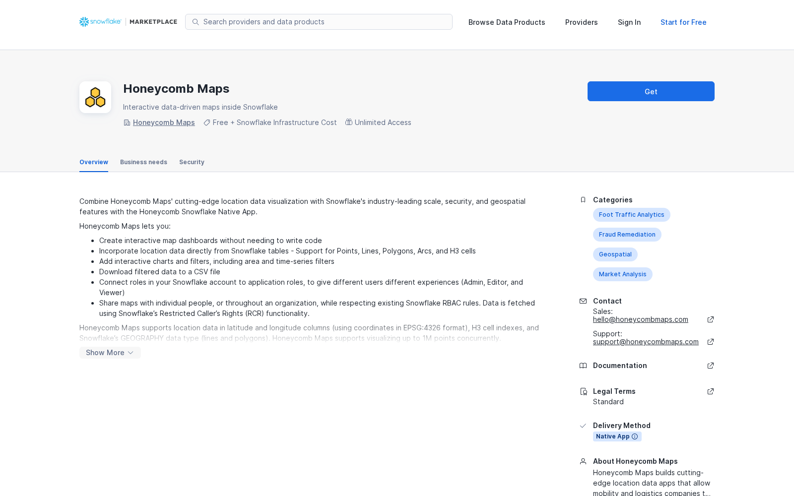Click the Legal Terms document icon
Image resolution: width=794 pixels, height=496 pixels.
[x=584, y=391]
